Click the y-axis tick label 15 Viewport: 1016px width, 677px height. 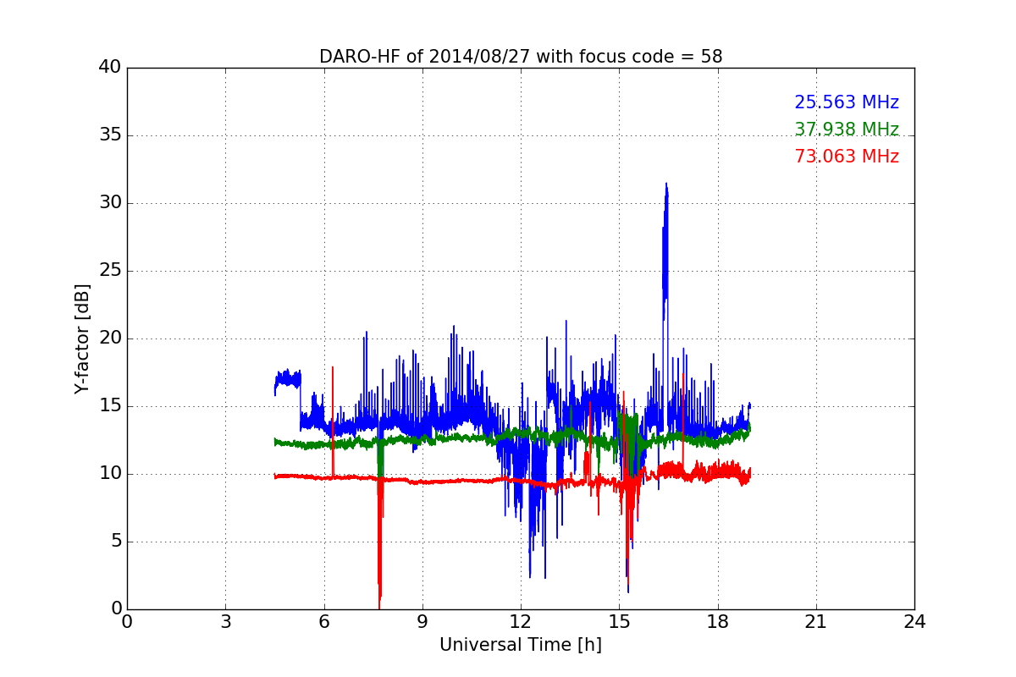click(x=109, y=406)
